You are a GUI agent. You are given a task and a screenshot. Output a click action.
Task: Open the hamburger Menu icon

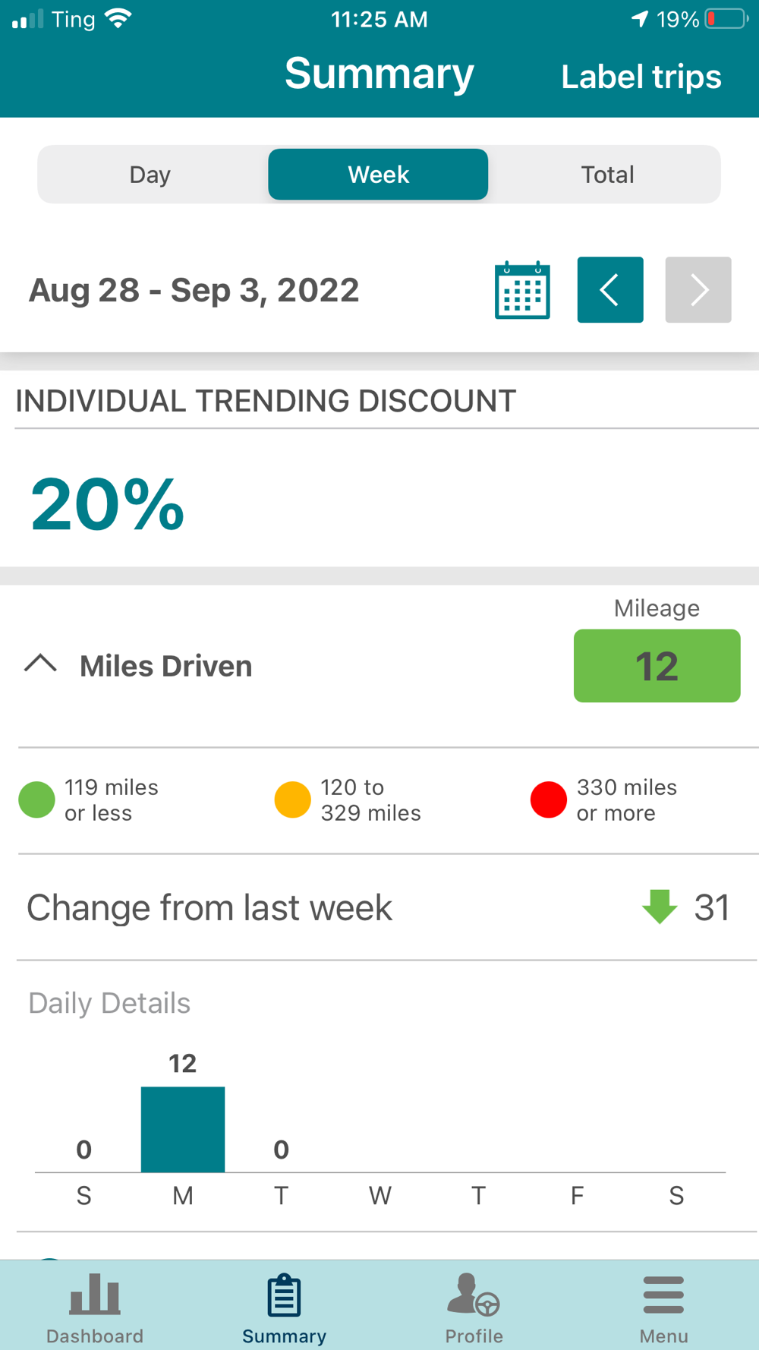(663, 1295)
